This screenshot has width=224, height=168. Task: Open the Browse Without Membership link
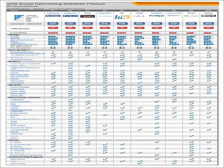pos(26,155)
